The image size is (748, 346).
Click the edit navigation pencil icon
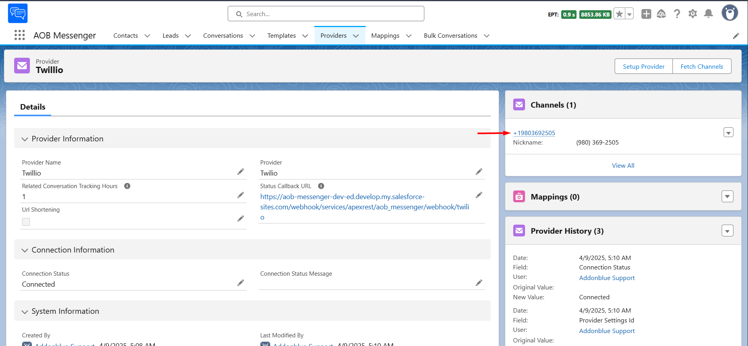736,36
